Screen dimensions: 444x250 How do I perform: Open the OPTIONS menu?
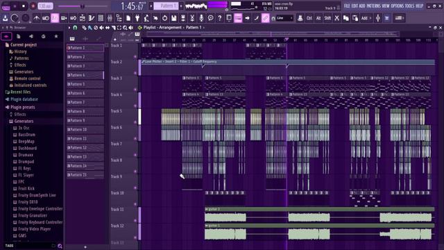click(x=397, y=6)
